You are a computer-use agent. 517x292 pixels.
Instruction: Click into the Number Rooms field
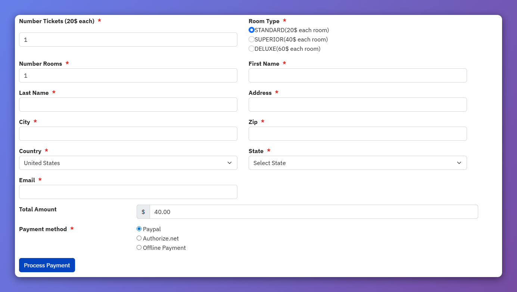(x=128, y=75)
